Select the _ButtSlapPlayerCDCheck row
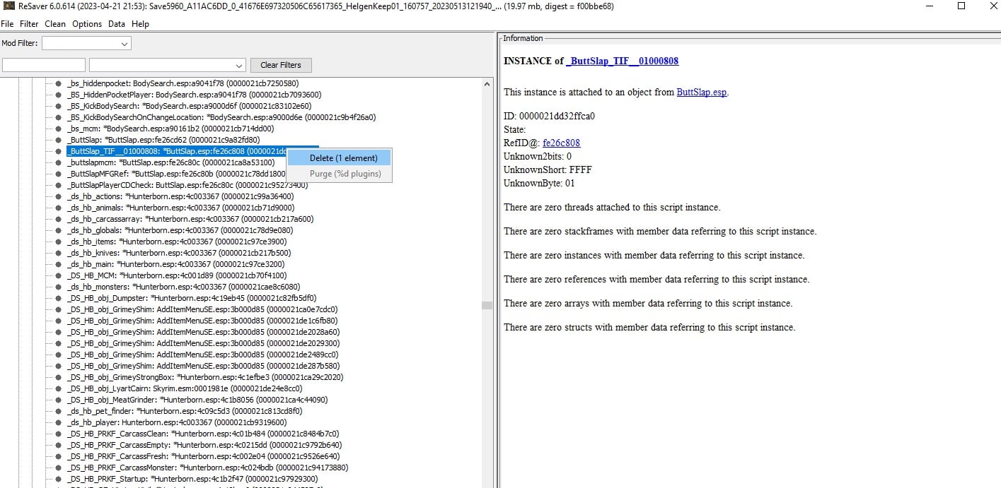 pyautogui.click(x=187, y=185)
